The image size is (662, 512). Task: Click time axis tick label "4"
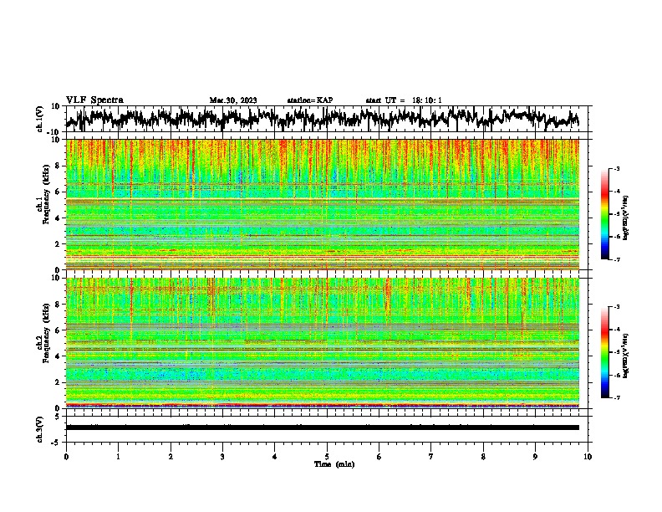click(274, 457)
